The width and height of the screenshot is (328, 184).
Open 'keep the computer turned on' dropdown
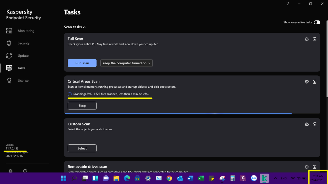point(126,63)
